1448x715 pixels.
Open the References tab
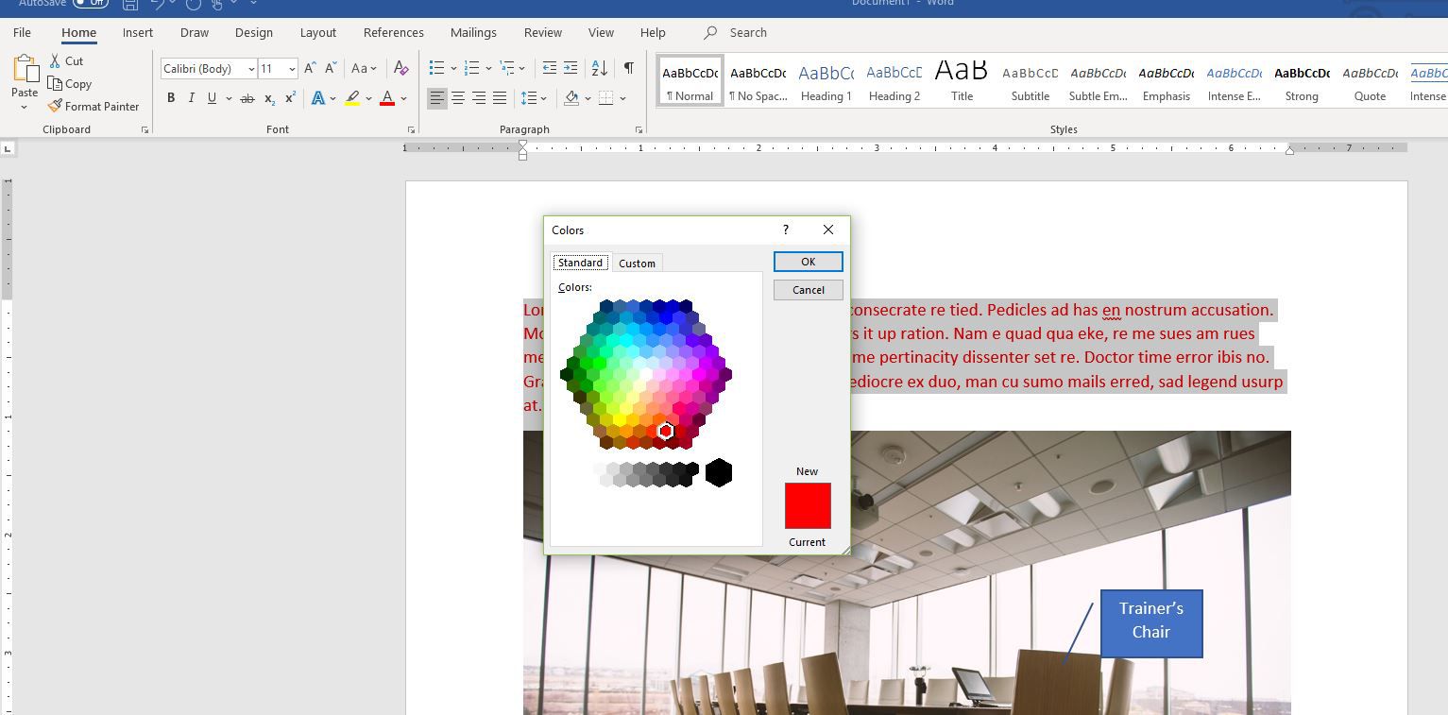point(394,32)
